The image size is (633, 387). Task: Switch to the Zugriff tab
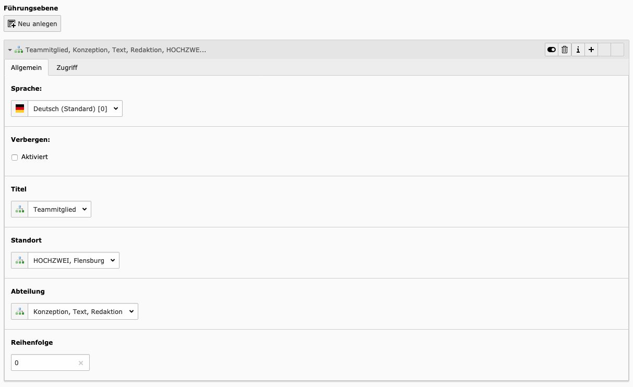click(x=67, y=68)
